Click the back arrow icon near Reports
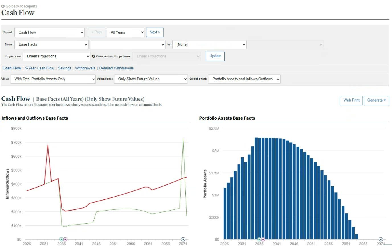Screen dimensions: 392x247 point(3,6)
